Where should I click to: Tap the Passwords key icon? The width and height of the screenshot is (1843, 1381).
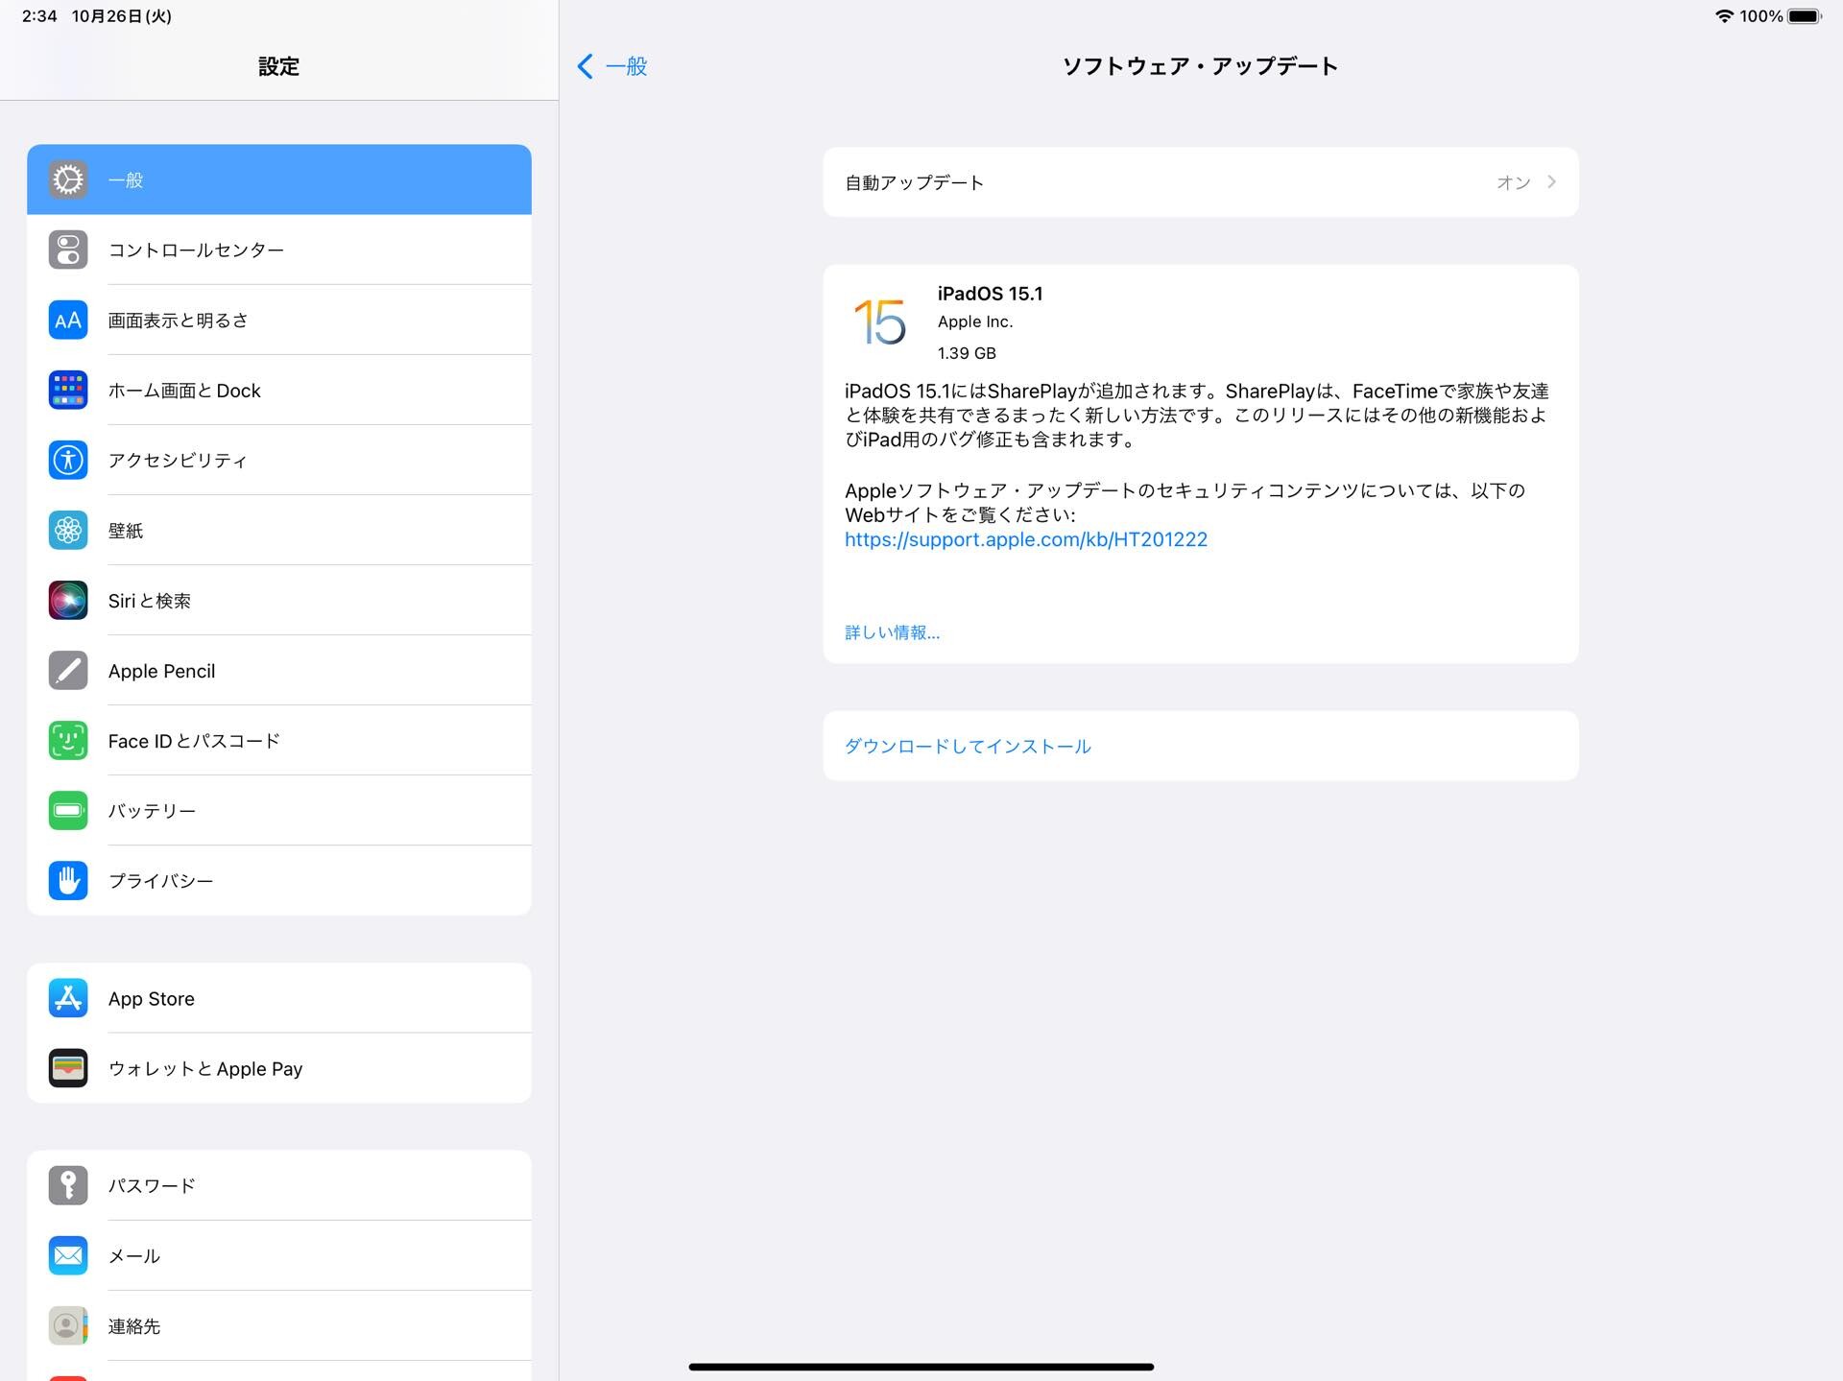click(x=68, y=1185)
